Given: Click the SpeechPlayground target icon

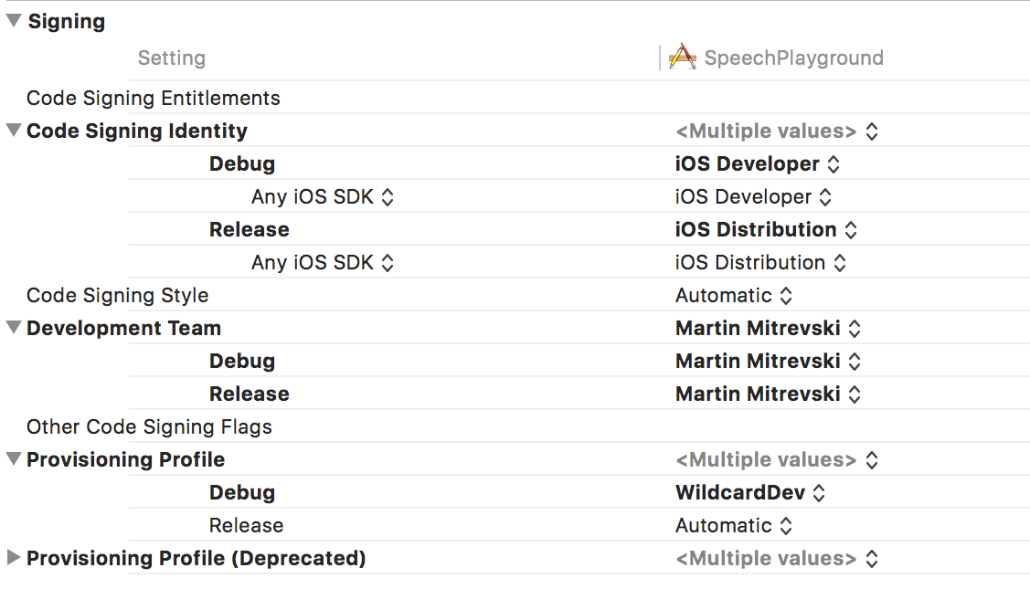Looking at the screenshot, I should 683,57.
